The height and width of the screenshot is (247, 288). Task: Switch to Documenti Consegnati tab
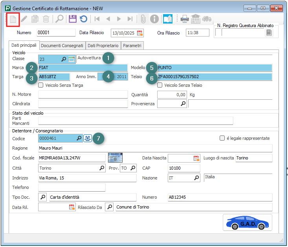click(x=62, y=46)
